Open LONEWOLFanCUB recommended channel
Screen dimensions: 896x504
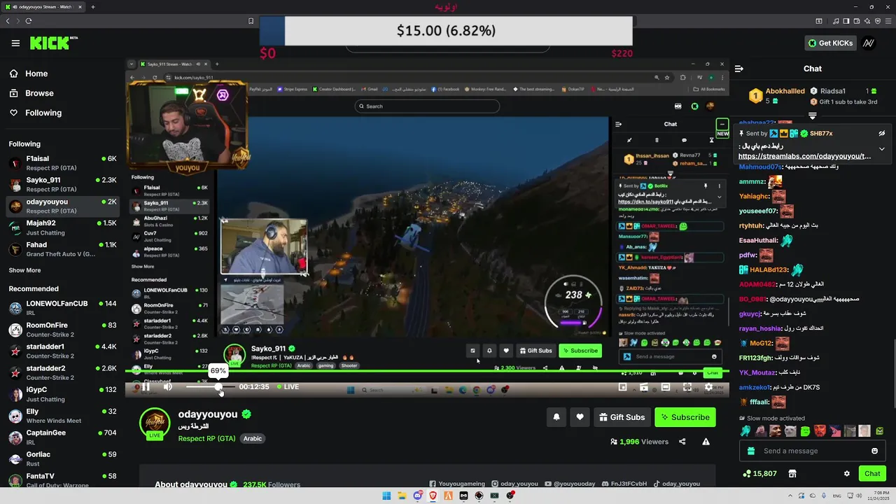coord(62,308)
